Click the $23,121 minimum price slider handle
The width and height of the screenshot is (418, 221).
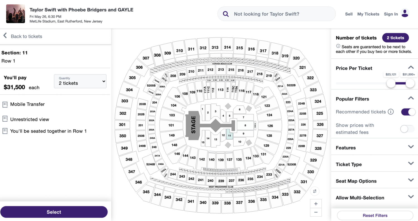coord(391,83)
